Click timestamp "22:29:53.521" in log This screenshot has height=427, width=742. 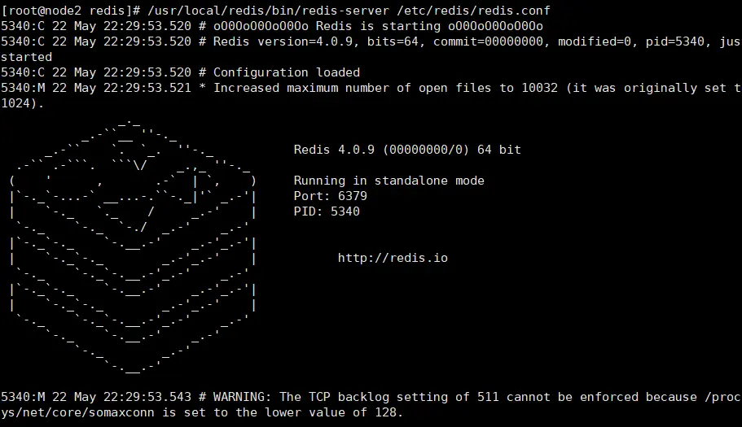[147, 88]
